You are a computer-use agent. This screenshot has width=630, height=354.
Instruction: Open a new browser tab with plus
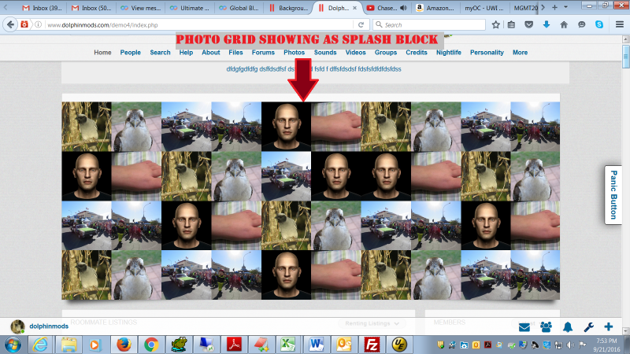555,8
